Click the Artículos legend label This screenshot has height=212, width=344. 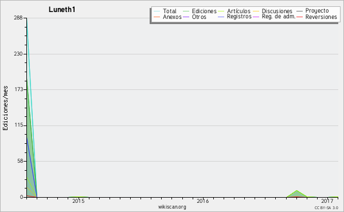tap(239, 11)
